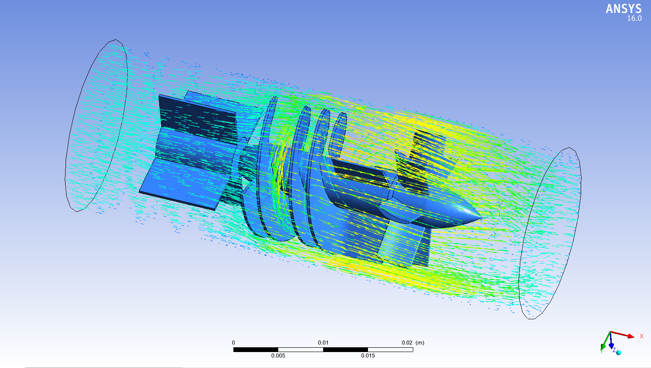Click the '0.005' scale ruler label
The image size is (651, 368).
point(278,355)
